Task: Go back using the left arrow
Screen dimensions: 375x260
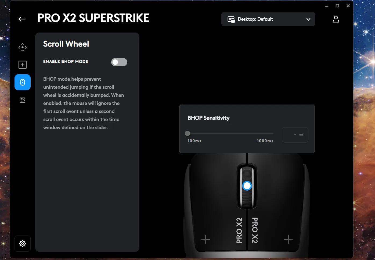Action: (22, 19)
